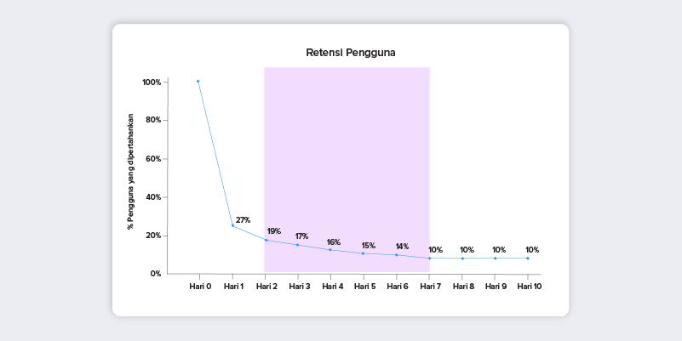The height and width of the screenshot is (341, 682).
Task: Click the 14% data point marker
Action: tap(396, 255)
